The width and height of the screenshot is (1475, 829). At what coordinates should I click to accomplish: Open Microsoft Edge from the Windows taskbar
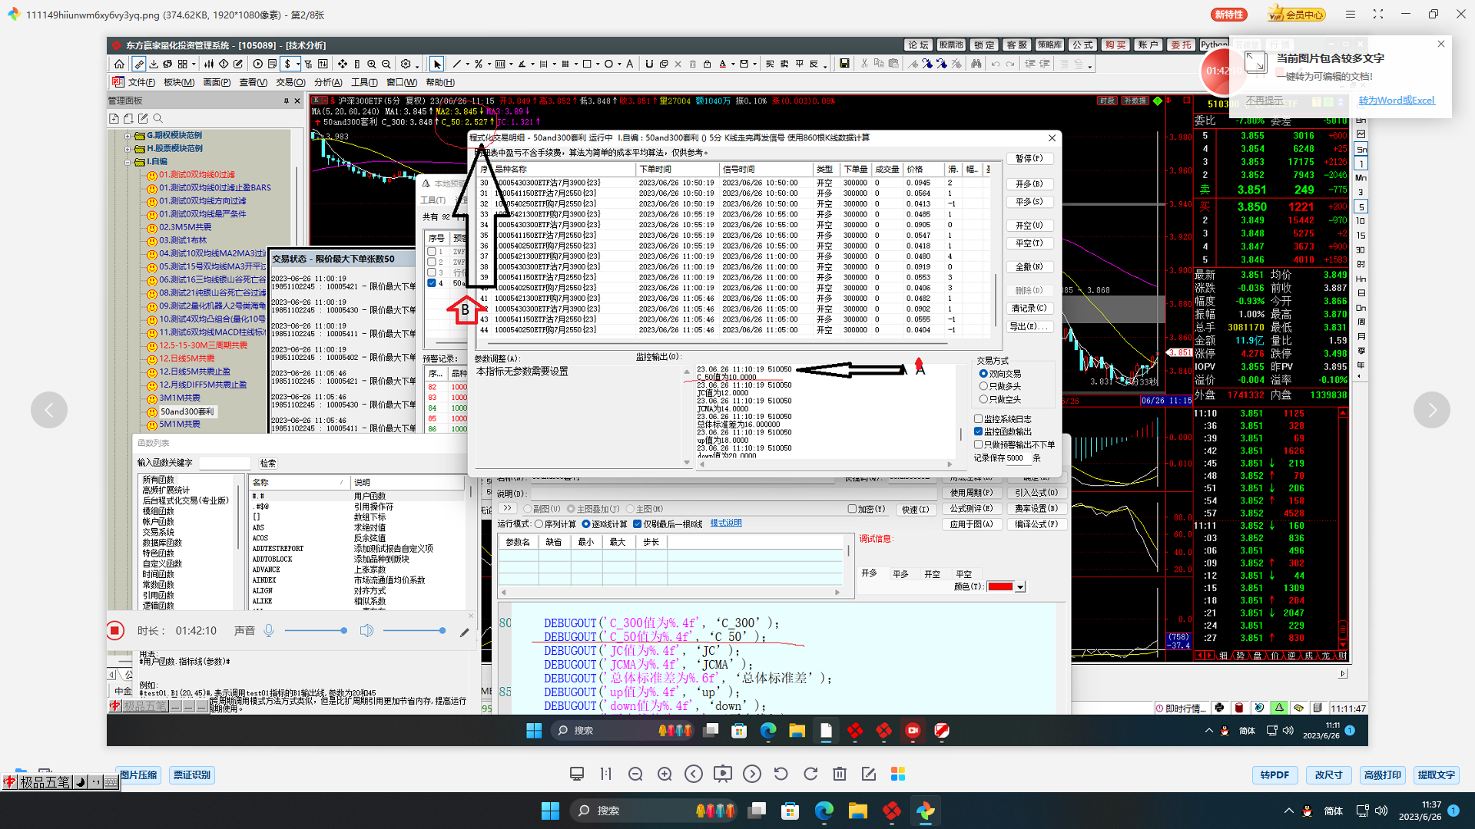[824, 811]
